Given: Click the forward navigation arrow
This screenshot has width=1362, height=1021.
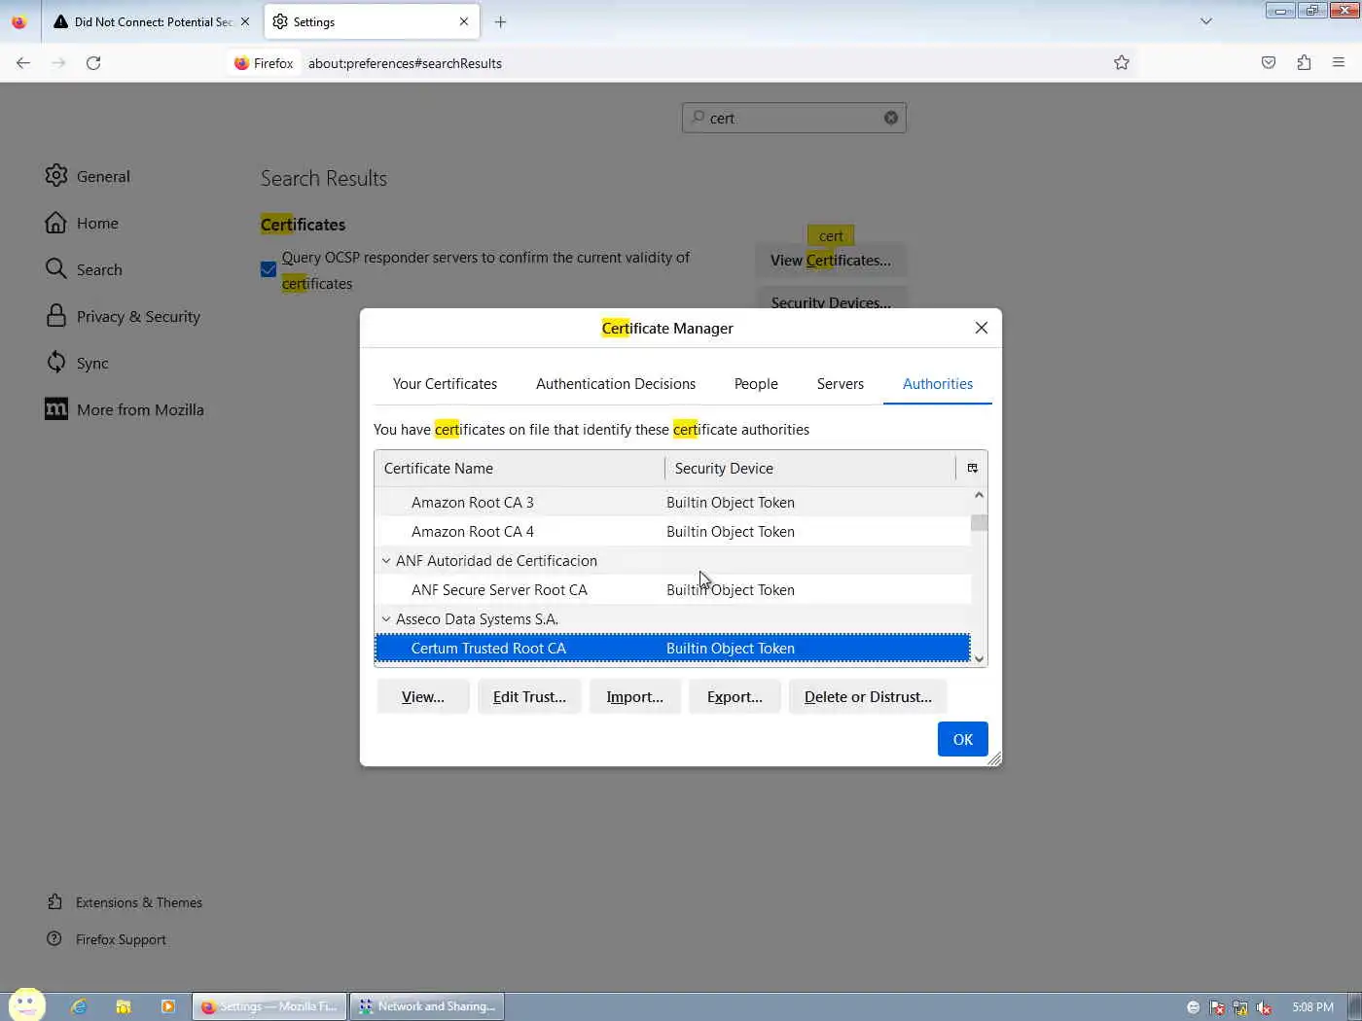Looking at the screenshot, I should pos(58,63).
